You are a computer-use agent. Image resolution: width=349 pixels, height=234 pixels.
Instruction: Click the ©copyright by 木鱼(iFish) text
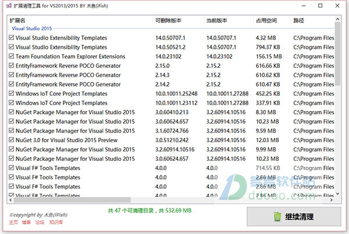(38, 215)
